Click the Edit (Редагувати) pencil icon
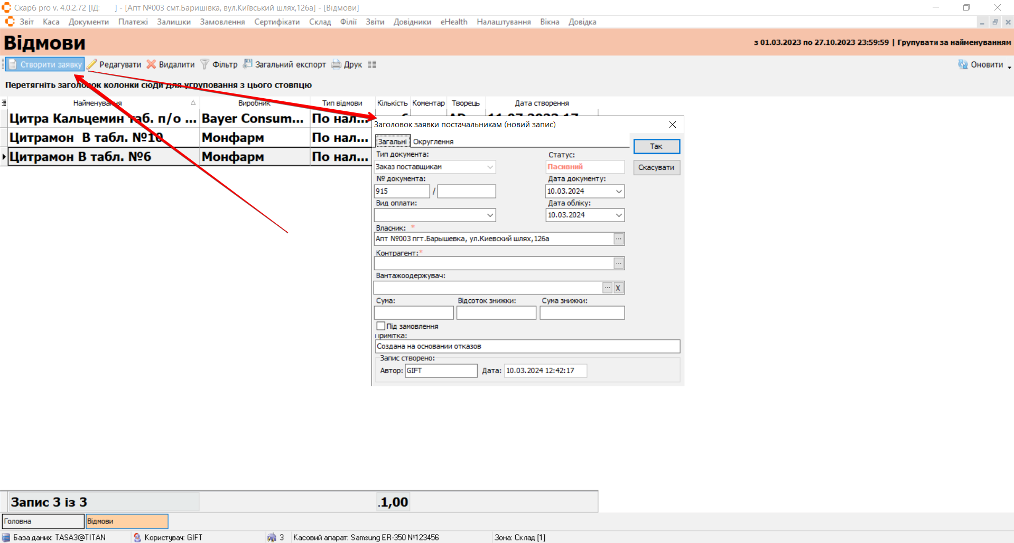Screen dimensions: 1014x543 pyautogui.click(x=92, y=64)
